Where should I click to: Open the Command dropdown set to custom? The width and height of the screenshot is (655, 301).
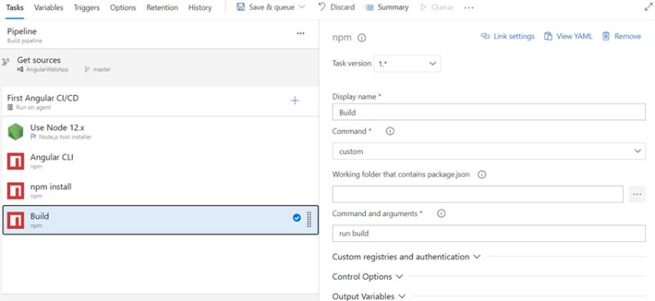click(x=489, y=151)
